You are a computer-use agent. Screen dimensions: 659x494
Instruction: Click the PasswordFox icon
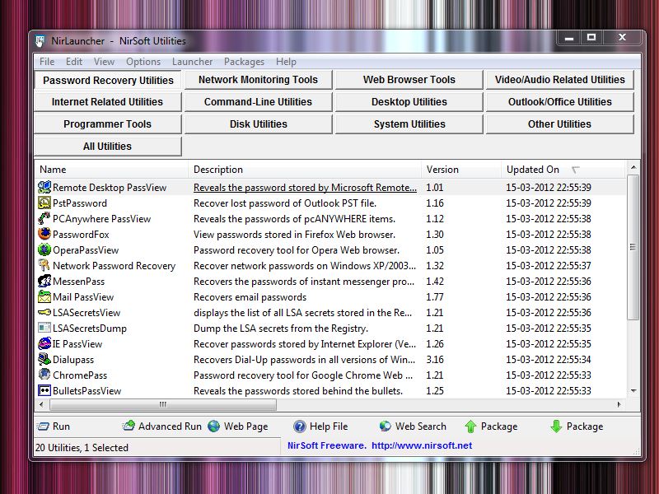[x=44, y=234]
